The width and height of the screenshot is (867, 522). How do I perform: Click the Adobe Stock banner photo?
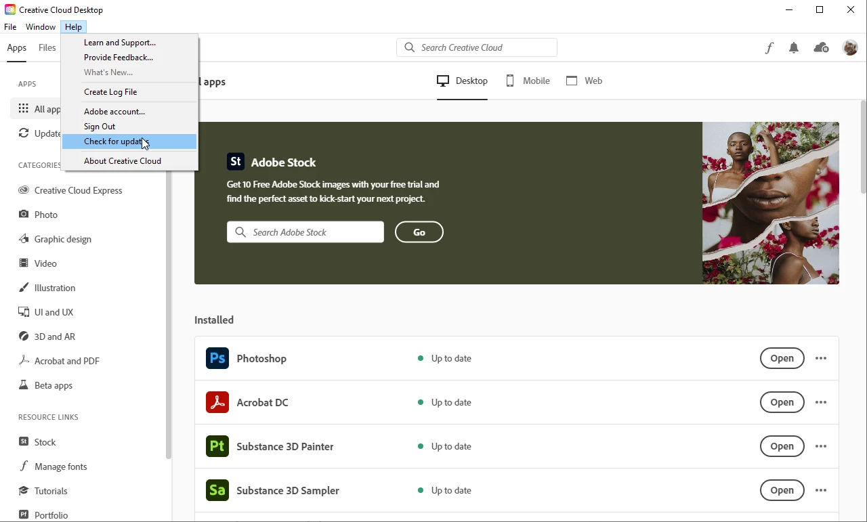[771, 203]
